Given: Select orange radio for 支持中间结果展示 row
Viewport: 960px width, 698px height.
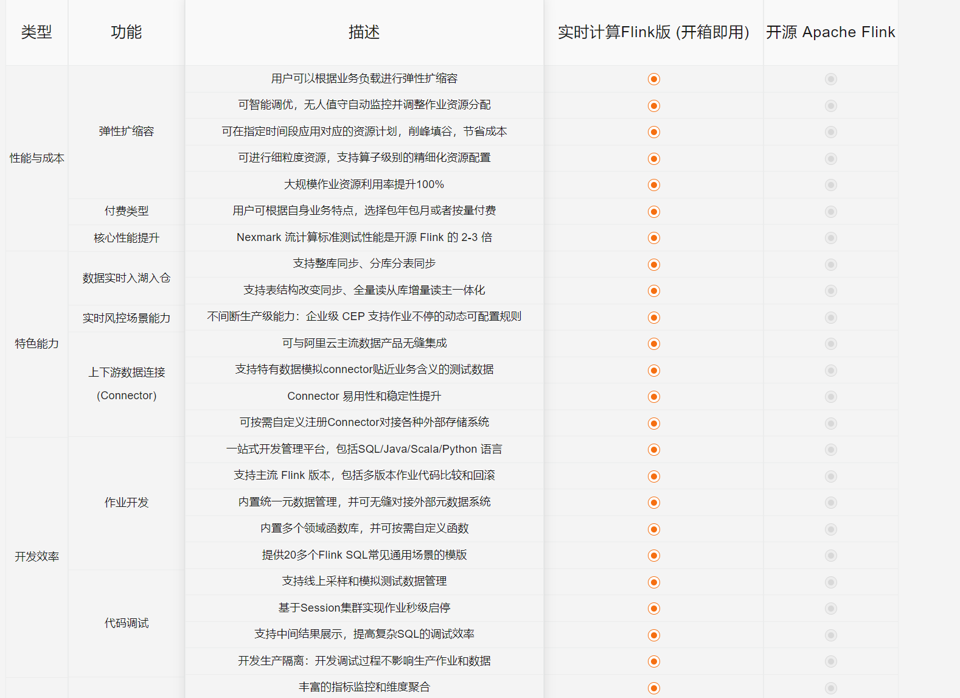Looking at the screenshot, I should [654, 635].
